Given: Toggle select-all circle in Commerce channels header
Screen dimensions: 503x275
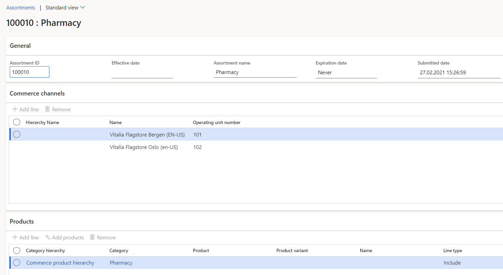Looking at the screenshot, I should tap(16, 122).
